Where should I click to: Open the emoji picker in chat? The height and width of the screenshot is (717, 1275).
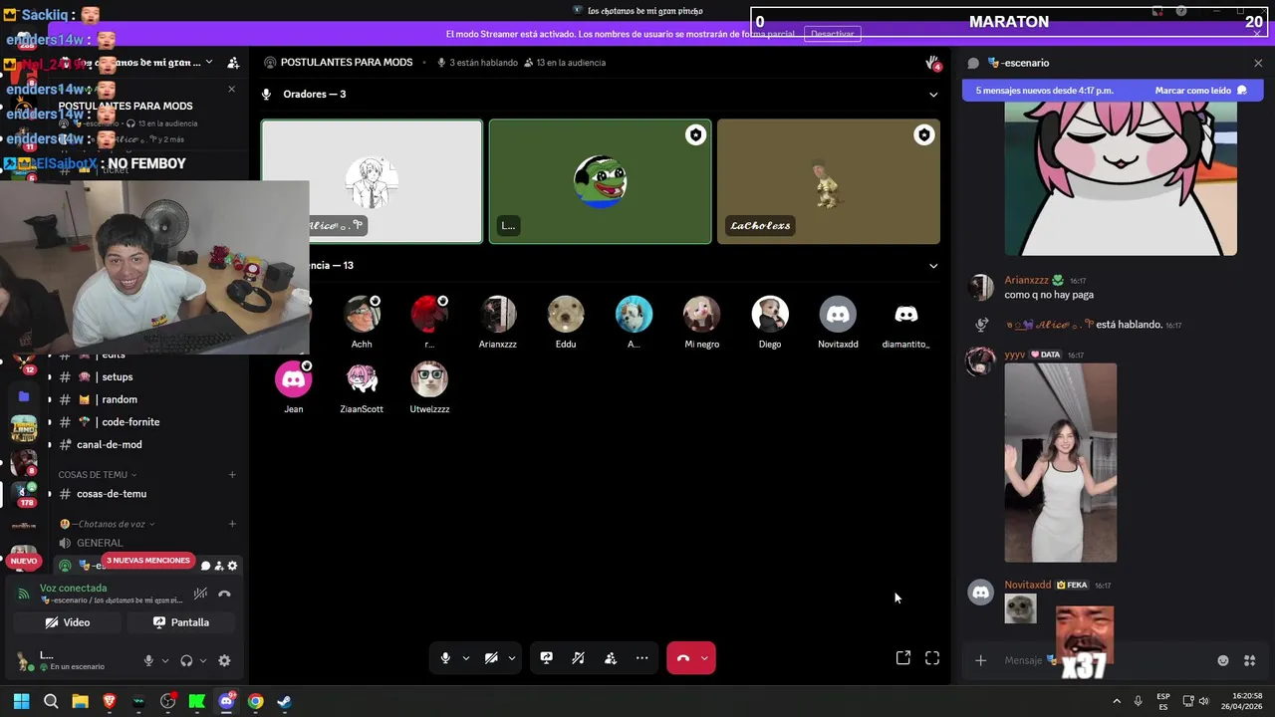[x=1223, y=660]
